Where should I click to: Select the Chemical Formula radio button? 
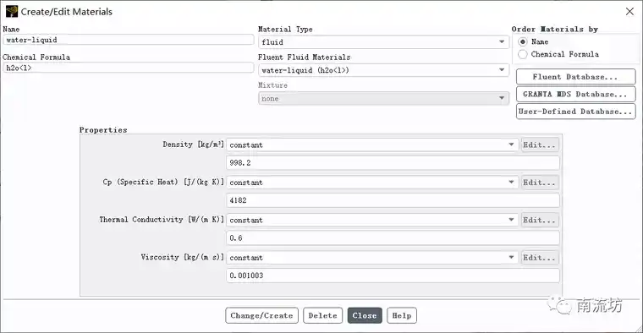523,54
